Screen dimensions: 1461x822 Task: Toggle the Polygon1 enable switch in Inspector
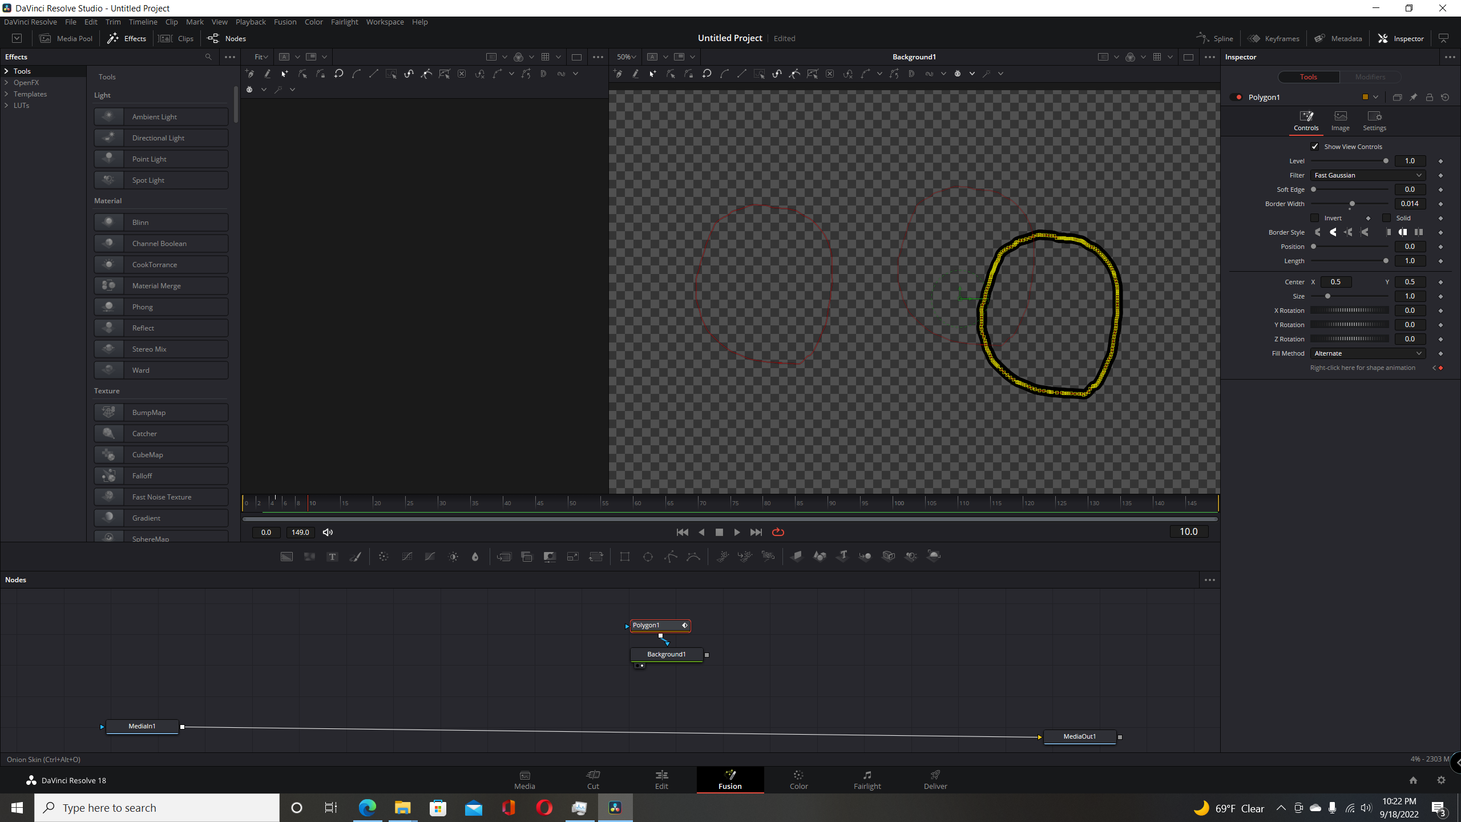click(1236, 97)
